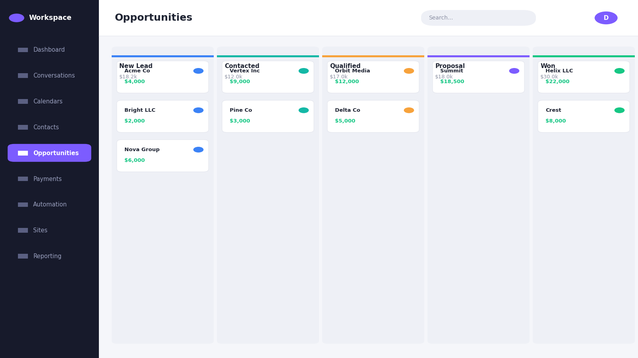
Task: Click the Dashboard sidebar icon
Action: click(x=23, y=50)
